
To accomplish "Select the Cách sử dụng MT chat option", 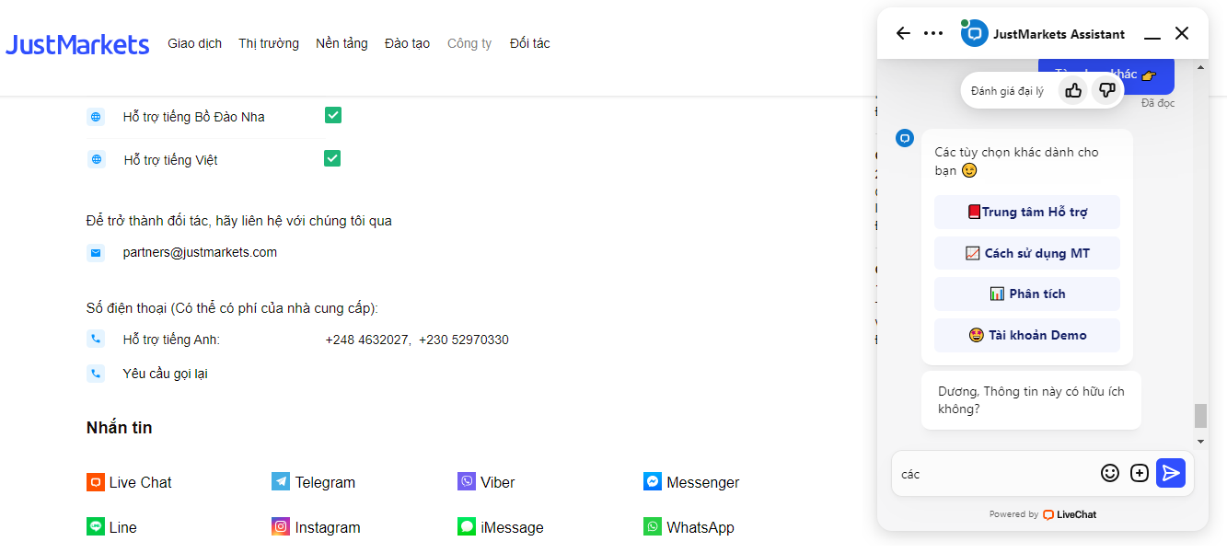I will pos(1027,253).
